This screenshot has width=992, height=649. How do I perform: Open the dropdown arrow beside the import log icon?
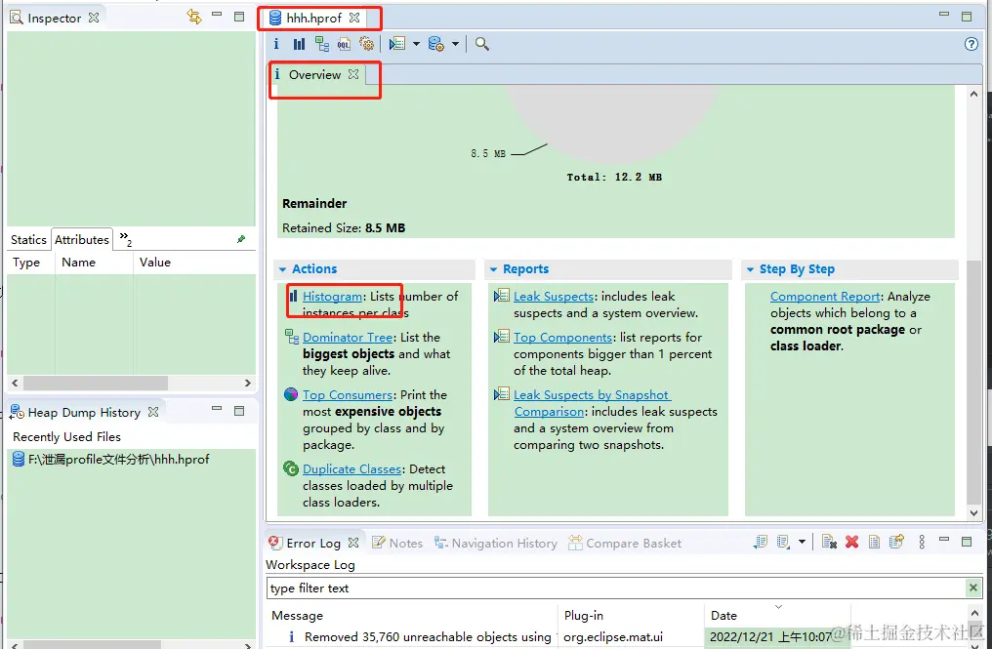(x=802, y=542)
